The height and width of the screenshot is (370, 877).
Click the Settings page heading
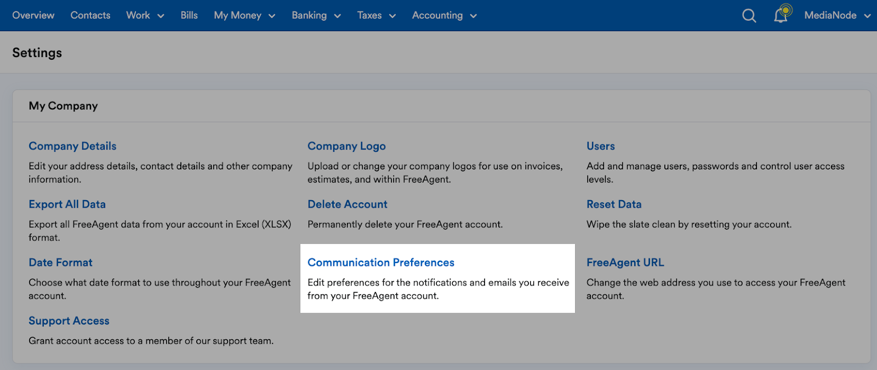coord(37,53)
